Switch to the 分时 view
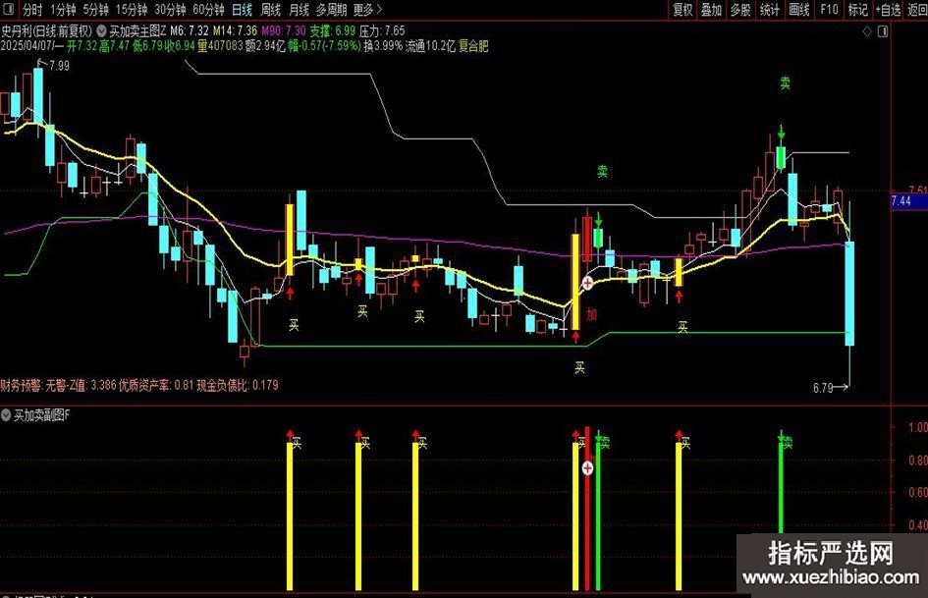Image resolution: width=928 pixels, height=598 pixels. pyautogui.click(x=32, y=10)
